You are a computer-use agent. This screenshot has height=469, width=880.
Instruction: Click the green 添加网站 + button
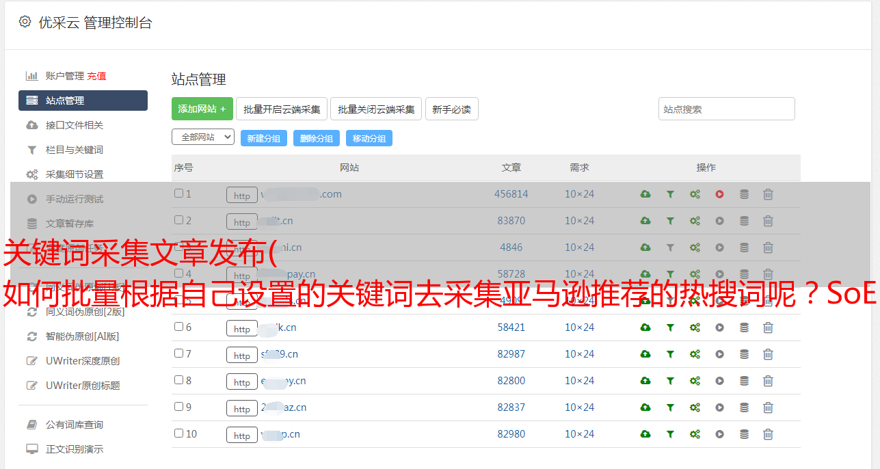(202, 109)
